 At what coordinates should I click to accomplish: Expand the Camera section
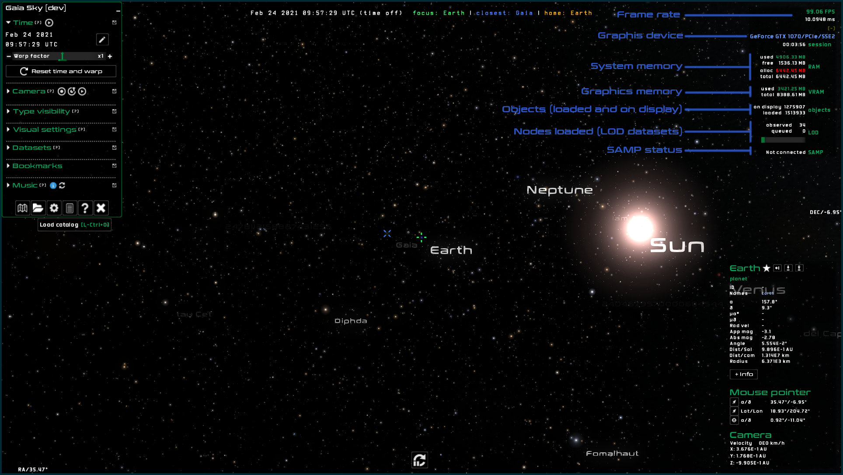[x=8, y=91]
